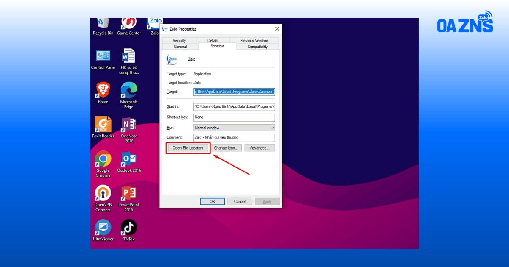Screen dimensions: 509x267
Task: Select the Hồ sơ bổ sung Word document
Action: (129, 62)
